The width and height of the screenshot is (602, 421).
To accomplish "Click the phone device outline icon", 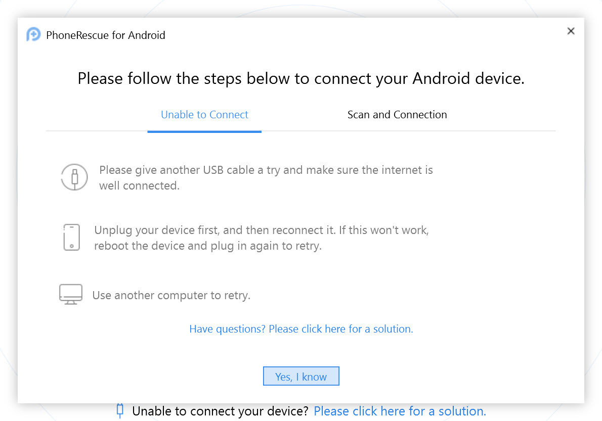I will [x=72, y=238].
